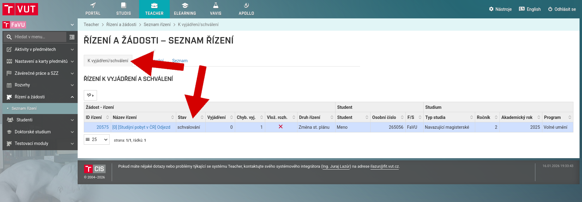Viewport: 582px width, 202px height.
Task: Expand Aktivity v předmětech menu
Action: 40,49
